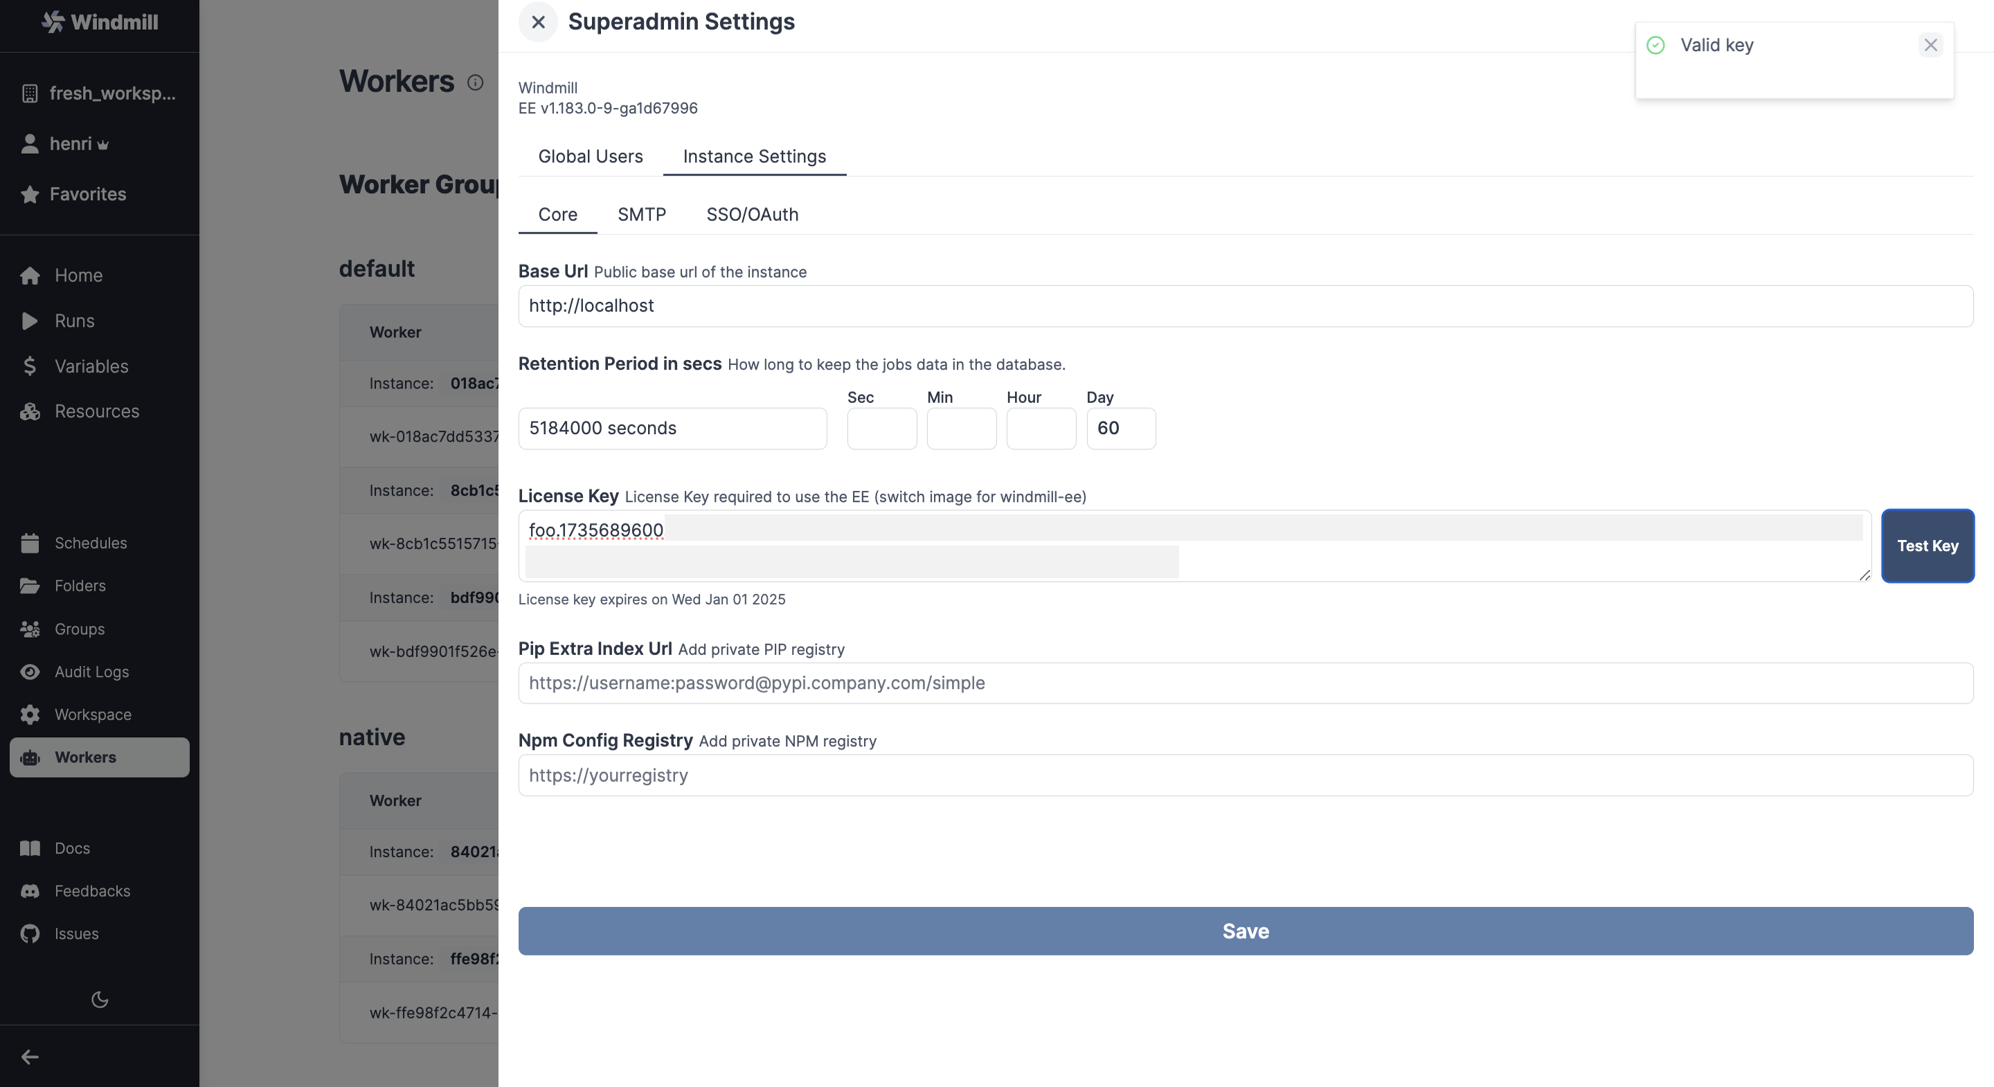Open Schedules calendar icon
Image resolution: width=1994 pixels, height=1087 pixels.
click(x=30, y=543)
